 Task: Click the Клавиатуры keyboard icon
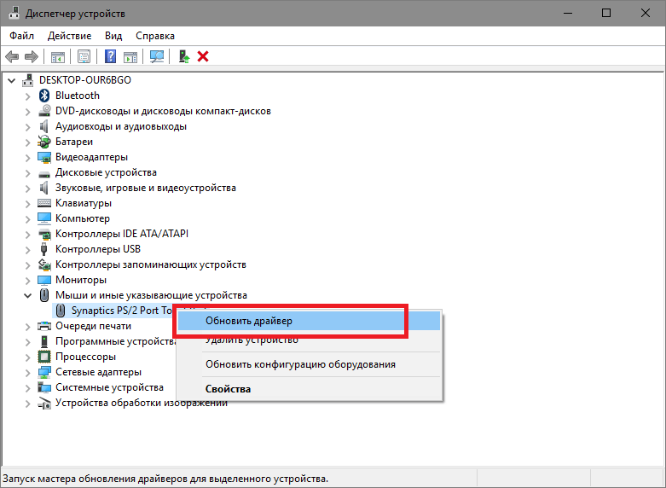44,203
